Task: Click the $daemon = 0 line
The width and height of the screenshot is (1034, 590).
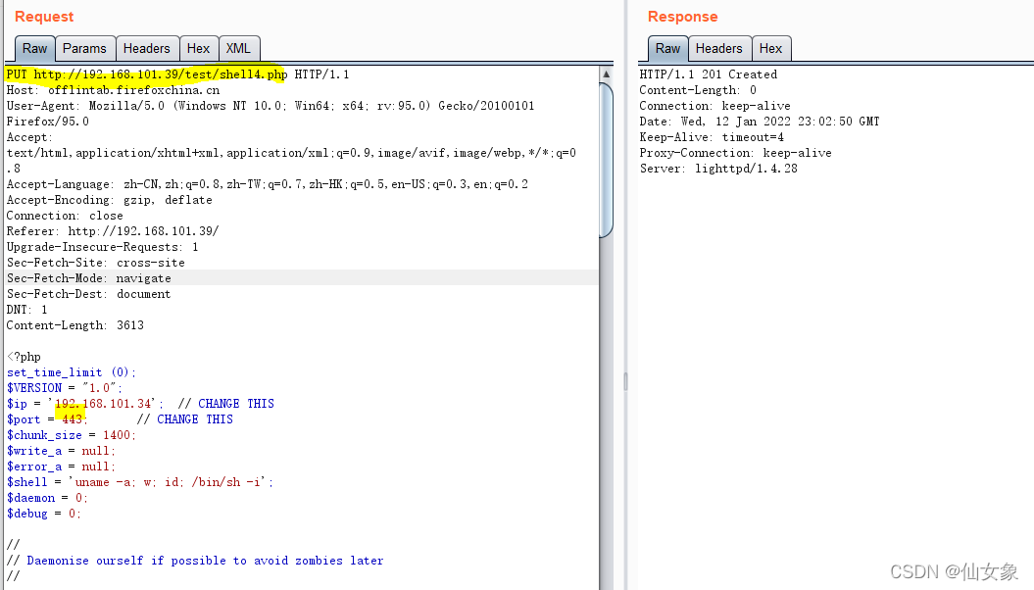Action: click(x=47, y=498)
